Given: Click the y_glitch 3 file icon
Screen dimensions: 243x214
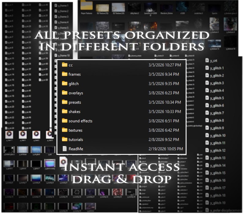Looking at the screenshot, I should [207, 83].
